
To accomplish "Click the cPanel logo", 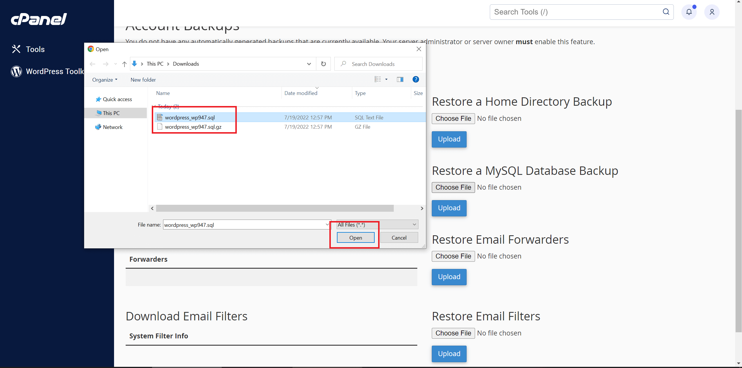I will 39,19.
